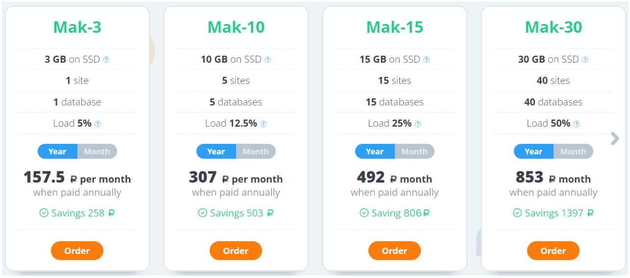Switch Mak-3 billing to Month

click(x=97, y=151)
